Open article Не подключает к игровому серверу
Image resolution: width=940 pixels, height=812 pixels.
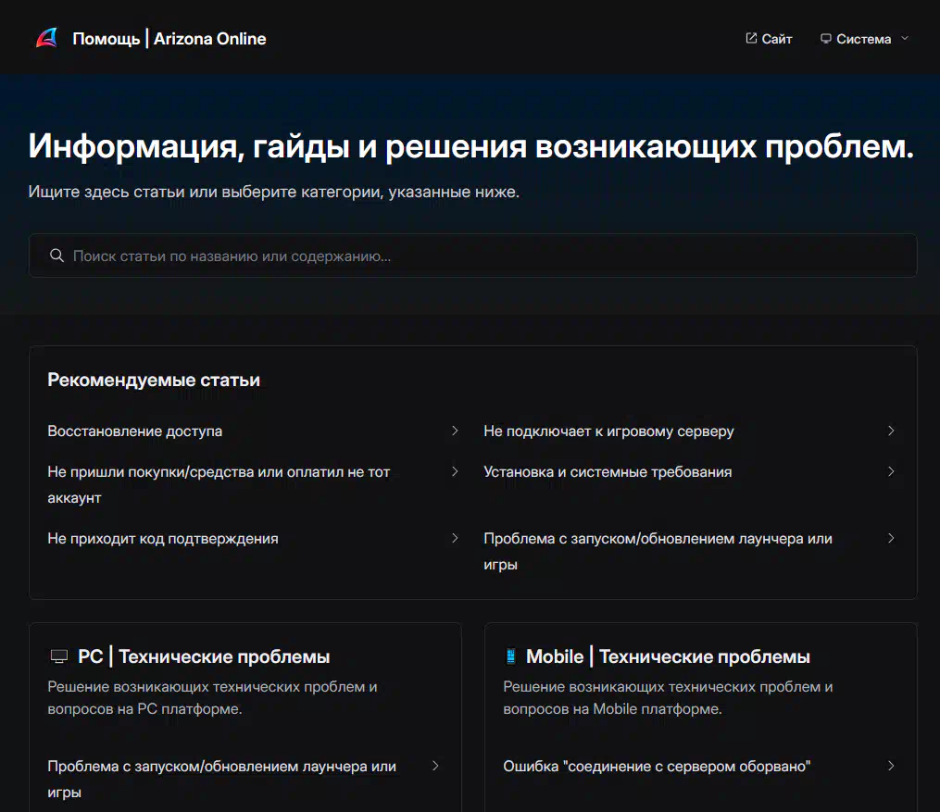pyautogui.click(x=608, y=431)
